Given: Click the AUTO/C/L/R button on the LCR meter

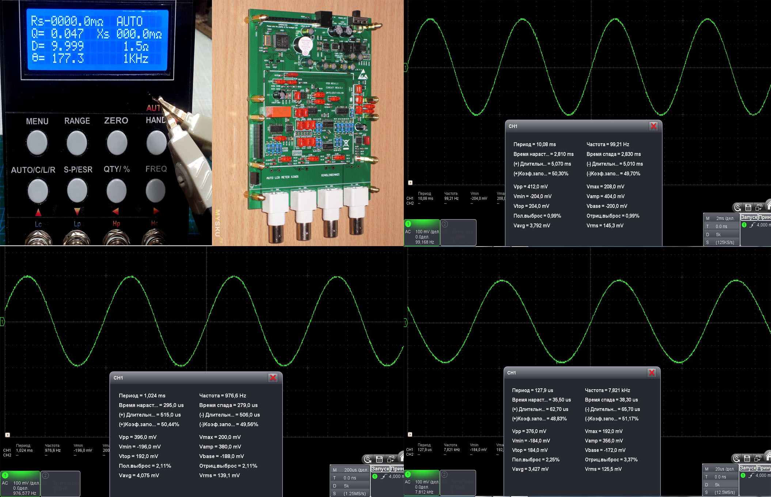Looking at the screenshot, I should 38,191.
